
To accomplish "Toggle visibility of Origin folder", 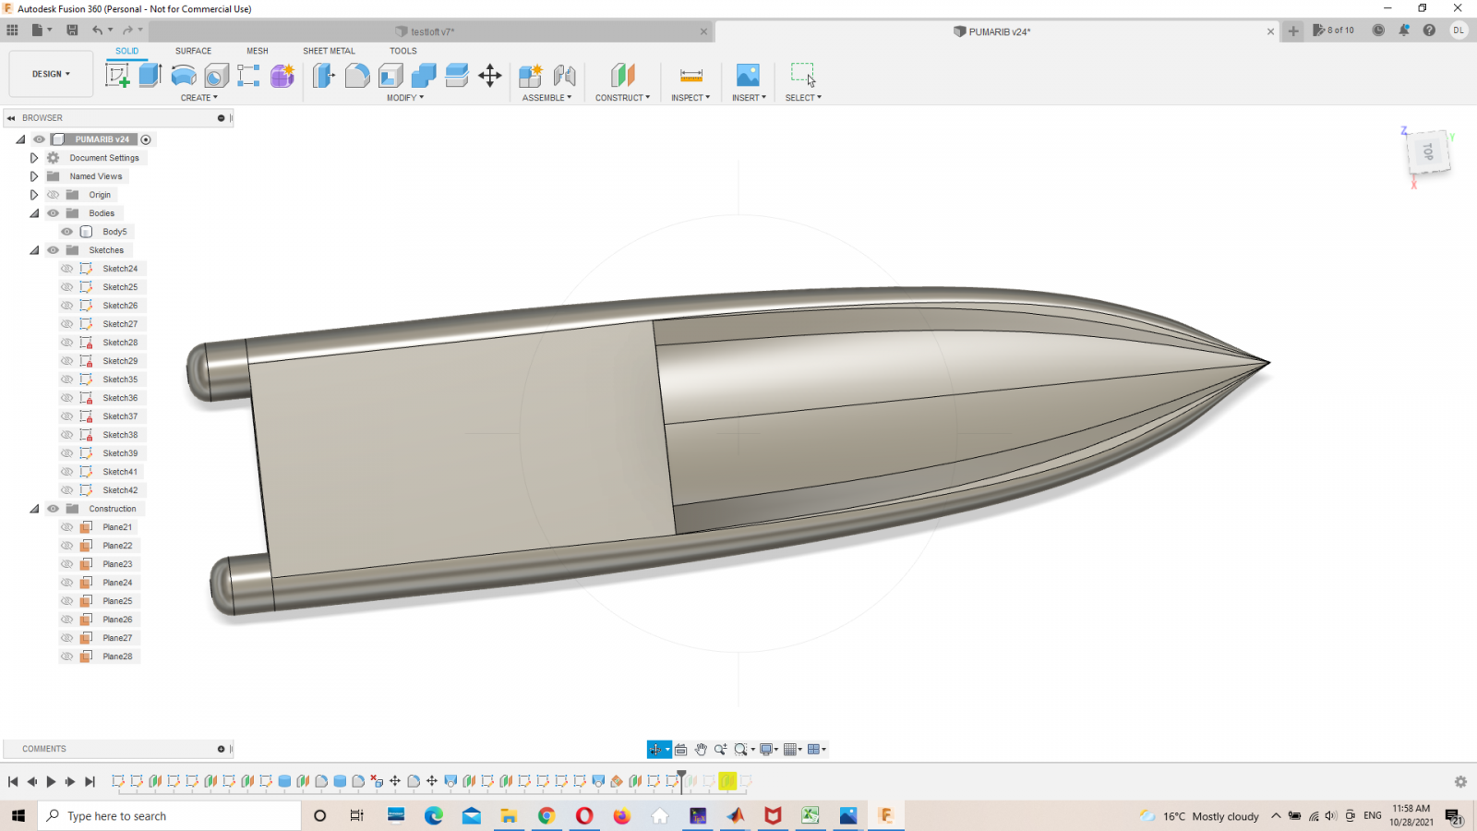I will point(53,195).
